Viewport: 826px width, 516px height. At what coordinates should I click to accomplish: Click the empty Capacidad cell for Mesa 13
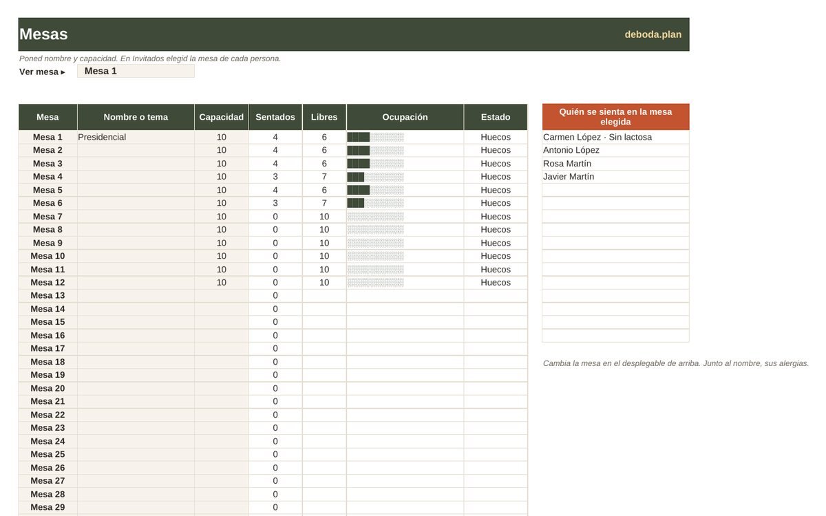pos(222,295)
